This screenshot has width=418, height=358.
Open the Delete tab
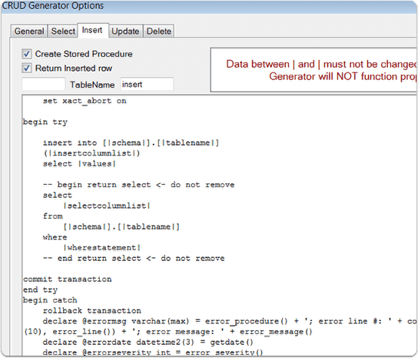coord(159,32)
